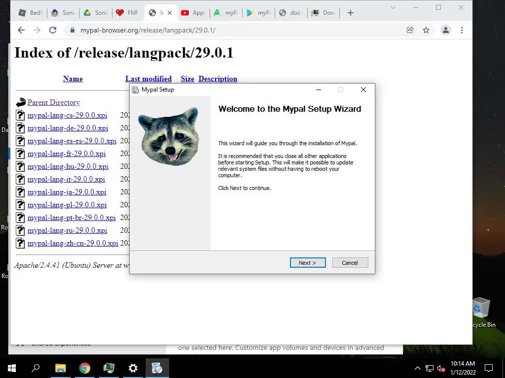Close the active Index tab
This screenshot has height=378, width=505.
(x=170, y=13)
